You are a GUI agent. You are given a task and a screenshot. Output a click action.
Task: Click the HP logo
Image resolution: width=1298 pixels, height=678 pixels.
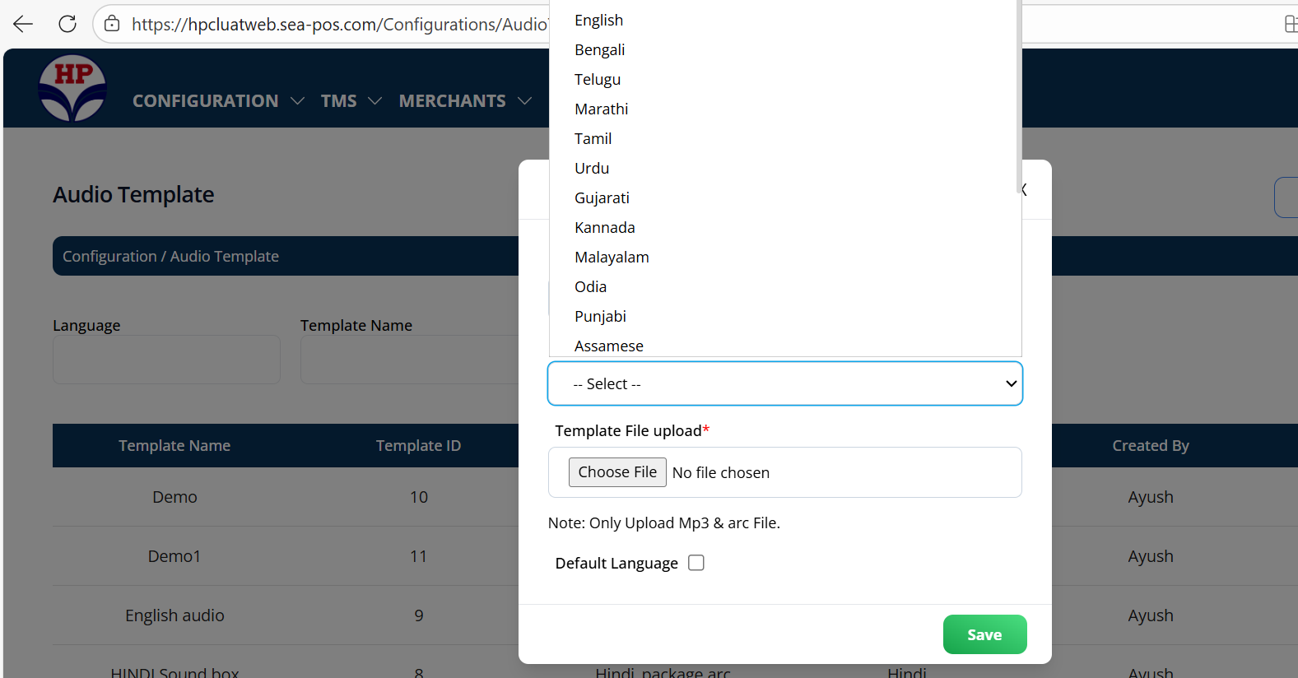tap(72, 89)
